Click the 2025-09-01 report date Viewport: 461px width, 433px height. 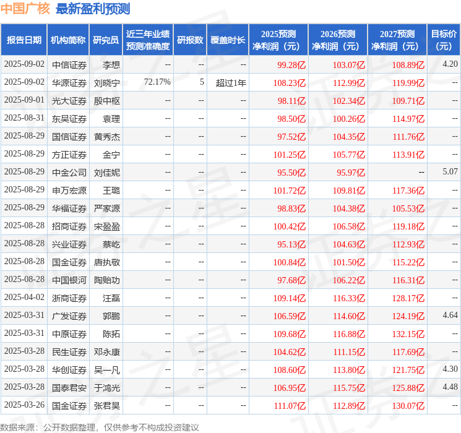(x=24, y=100)
